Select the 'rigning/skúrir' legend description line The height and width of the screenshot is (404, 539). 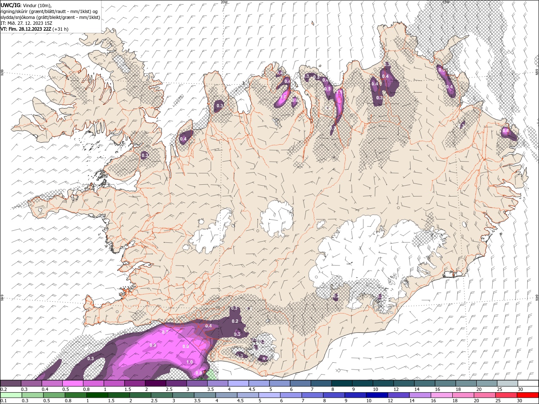tap(49, 11)
